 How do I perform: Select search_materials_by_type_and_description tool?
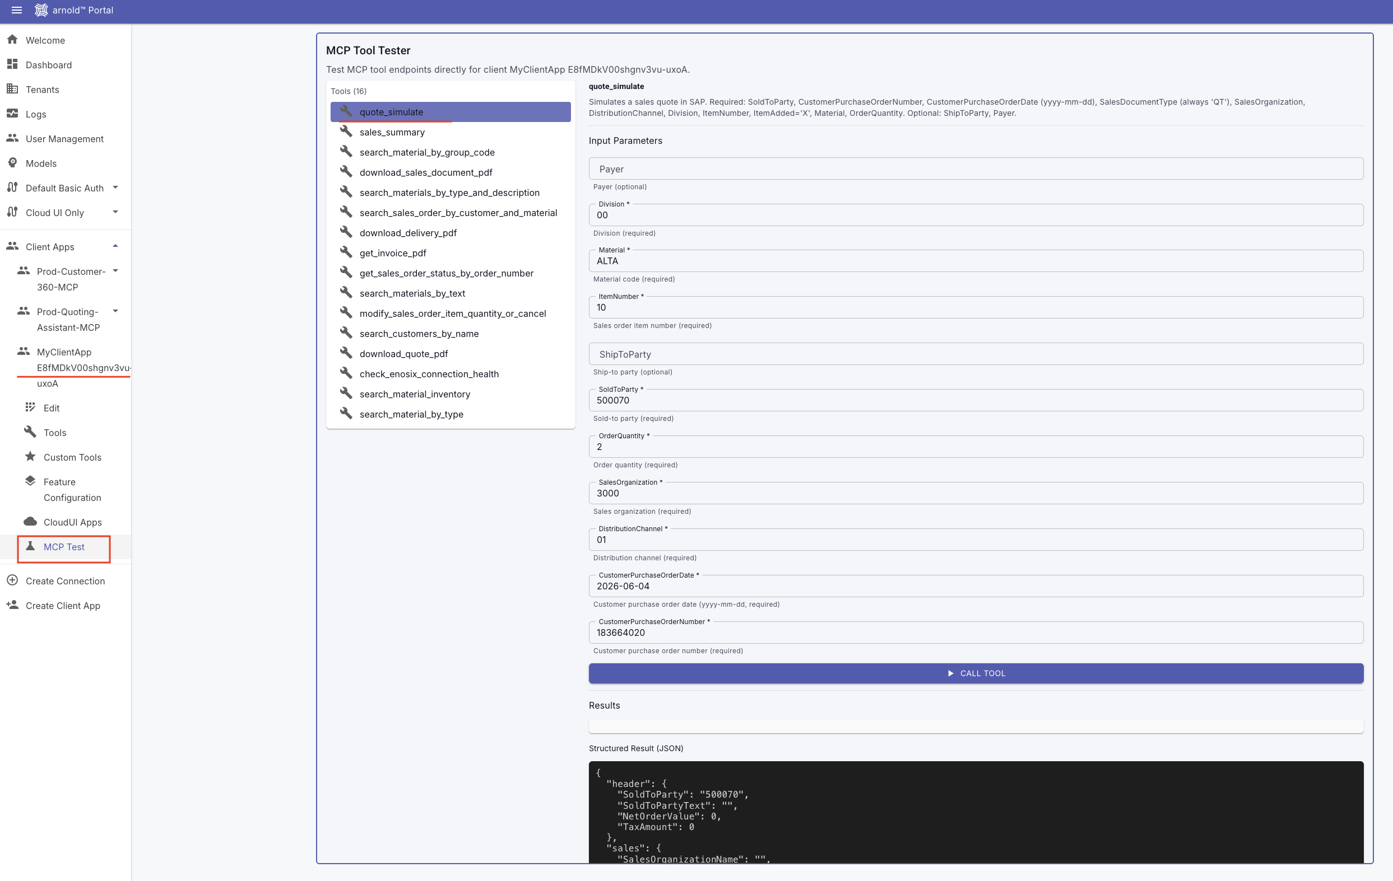point(450,193)
